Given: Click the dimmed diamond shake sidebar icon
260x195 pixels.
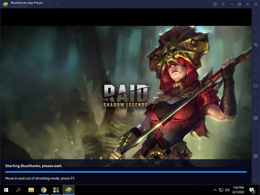Looking at the screenshot, I should tap(256, 102).
